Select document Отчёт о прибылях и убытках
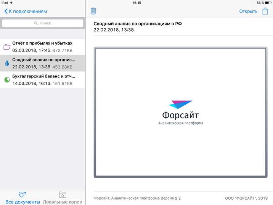 coord(43,47)
